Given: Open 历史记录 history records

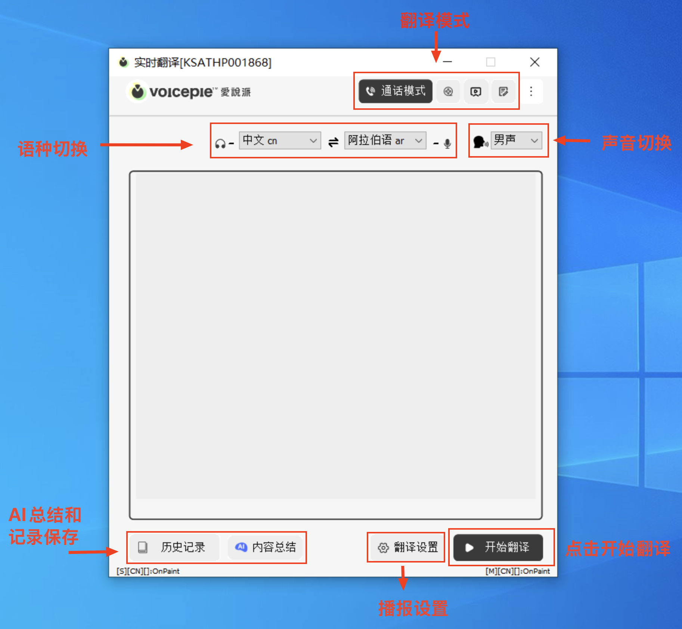Looking at the screenshot, I should (173, 547).
